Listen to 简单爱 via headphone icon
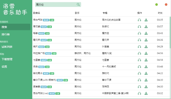The height and width of the screenshot is (99, 171). pyautogui.click(x=139, y=87)
